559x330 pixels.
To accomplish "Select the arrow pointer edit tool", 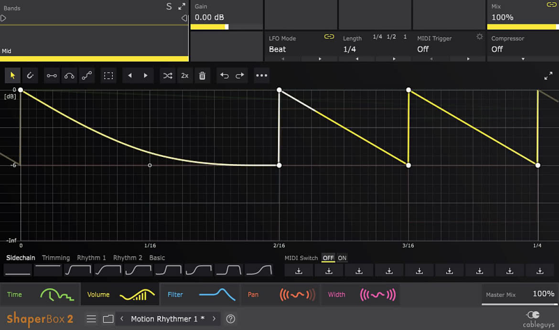I will (12, 76).
